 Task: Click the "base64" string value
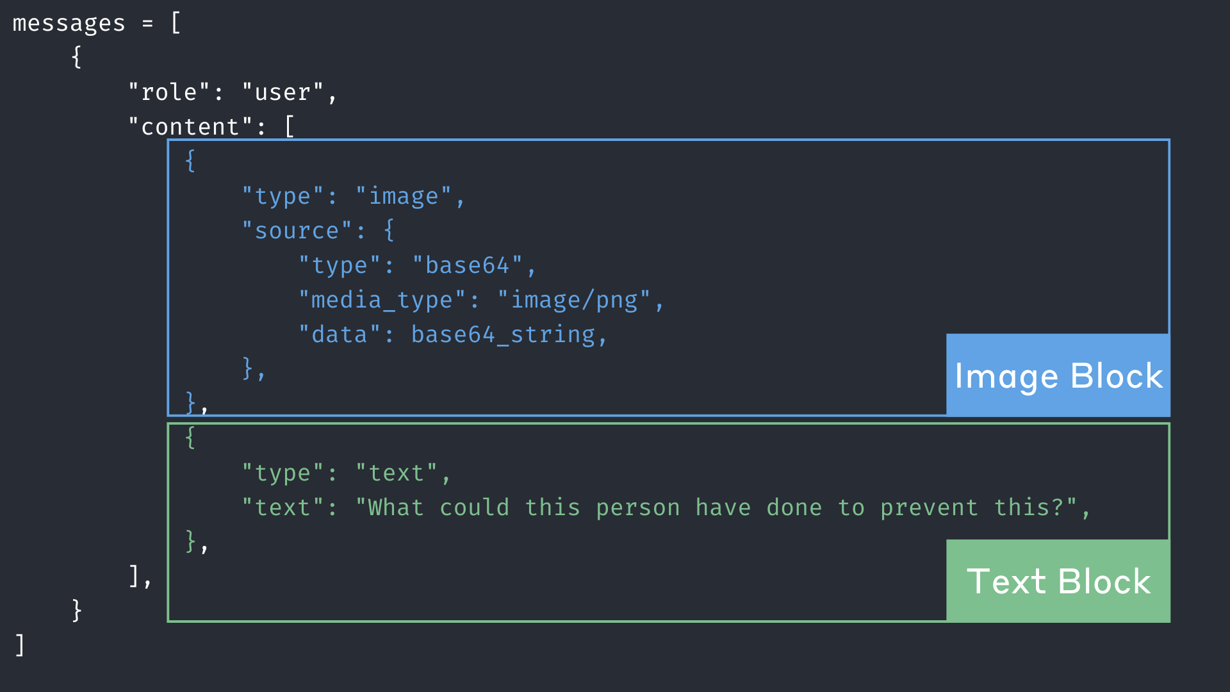(467, 266)
